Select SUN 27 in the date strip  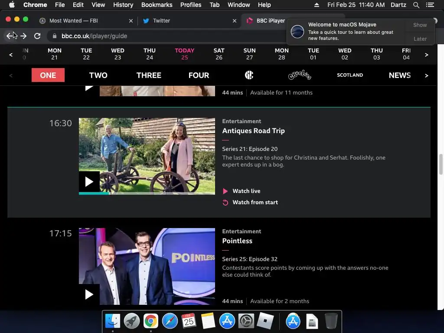click(249, 54)
